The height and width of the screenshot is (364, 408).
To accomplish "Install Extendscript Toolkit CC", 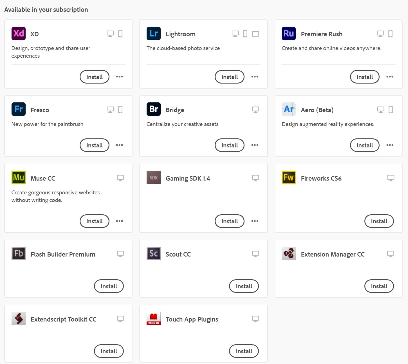I will [x=109, y=351].
